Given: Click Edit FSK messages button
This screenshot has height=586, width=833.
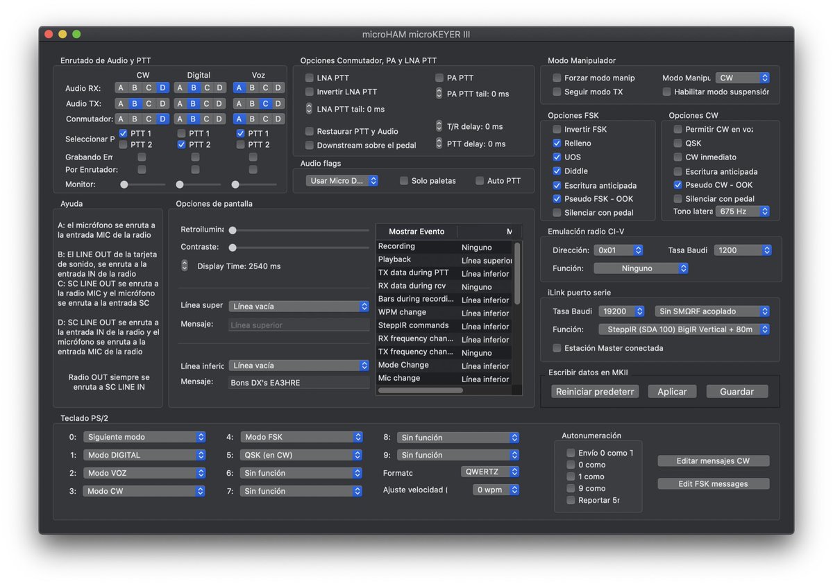Looking at the screenshot, I should point(714,483).
